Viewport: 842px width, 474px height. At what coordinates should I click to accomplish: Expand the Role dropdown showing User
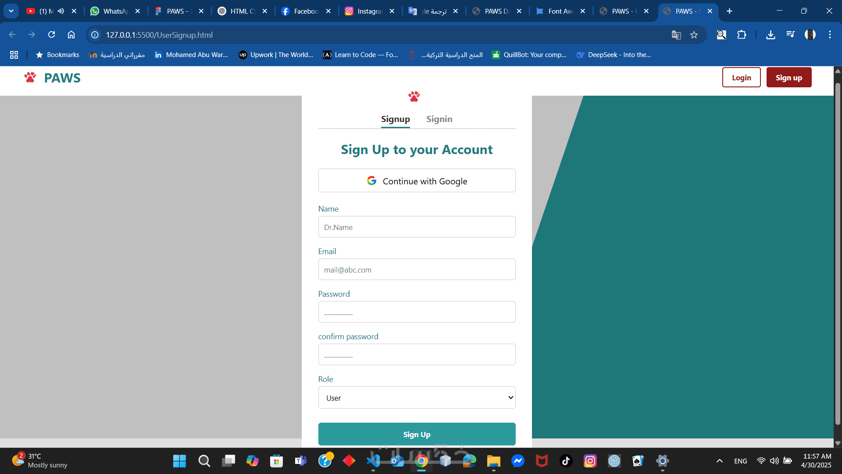pos(417,398)
